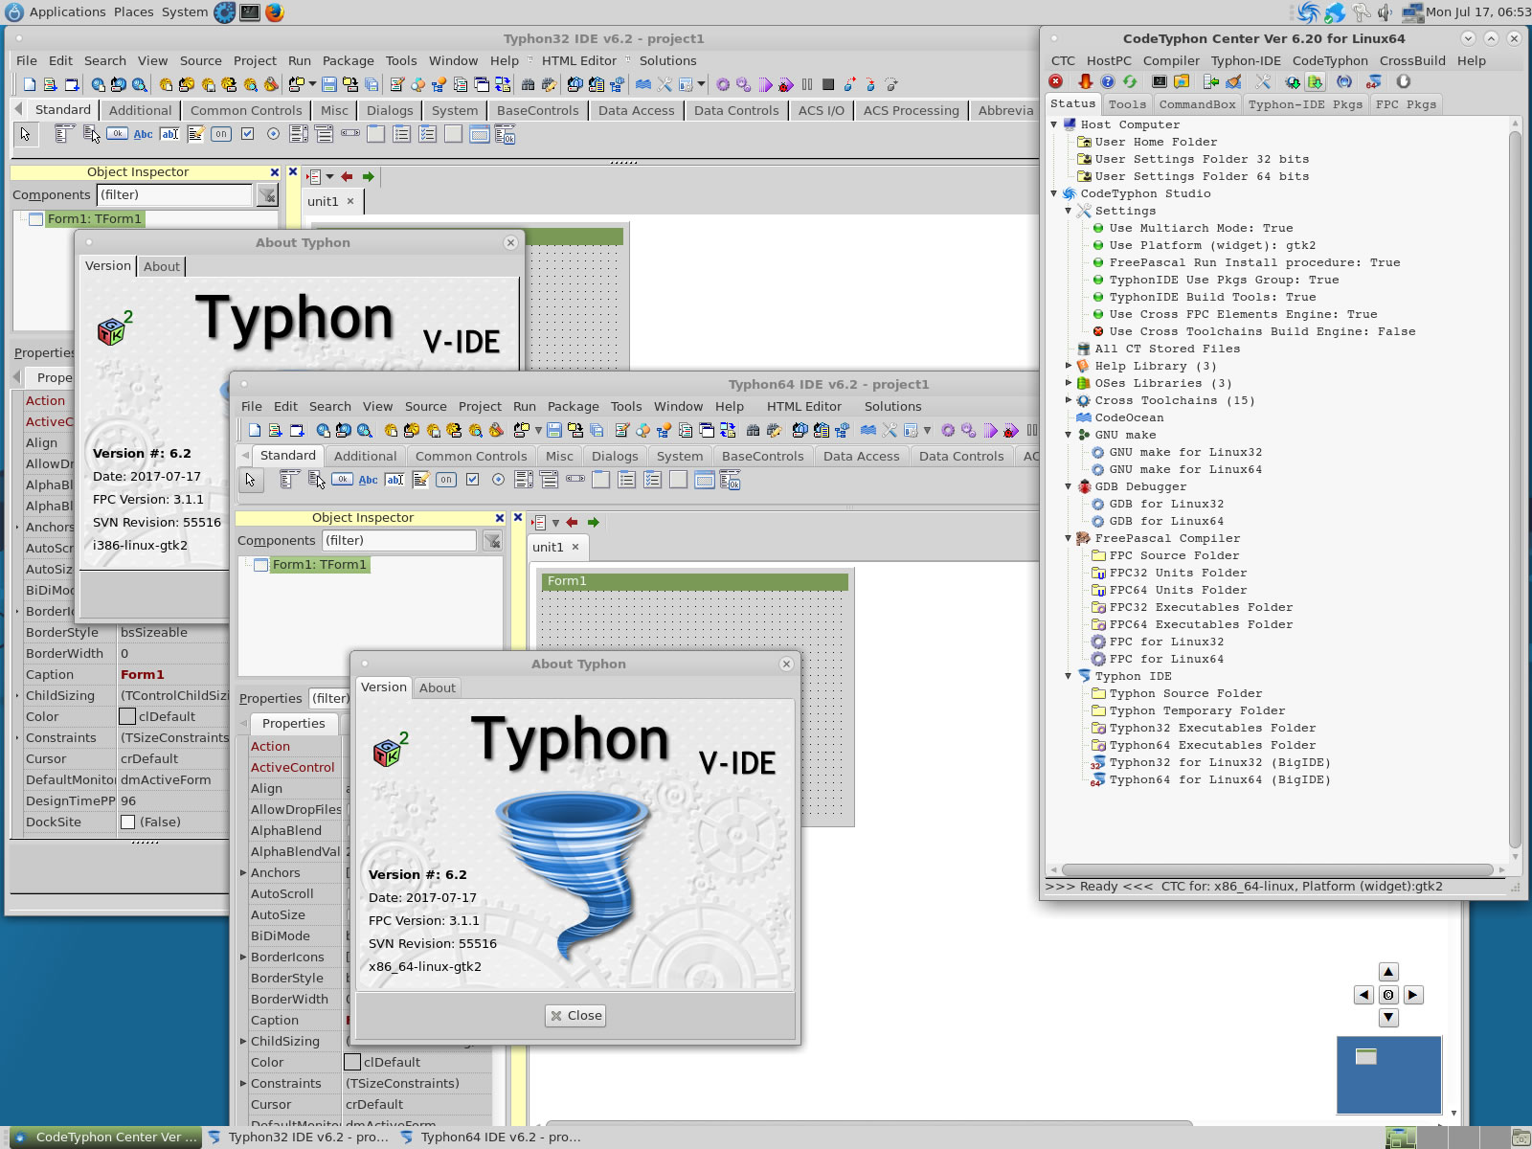This screenshot has width=1532, height=1149.
Task: Click the green forward arrow in Typhon64 editor
Action: (x=594, y=522)
